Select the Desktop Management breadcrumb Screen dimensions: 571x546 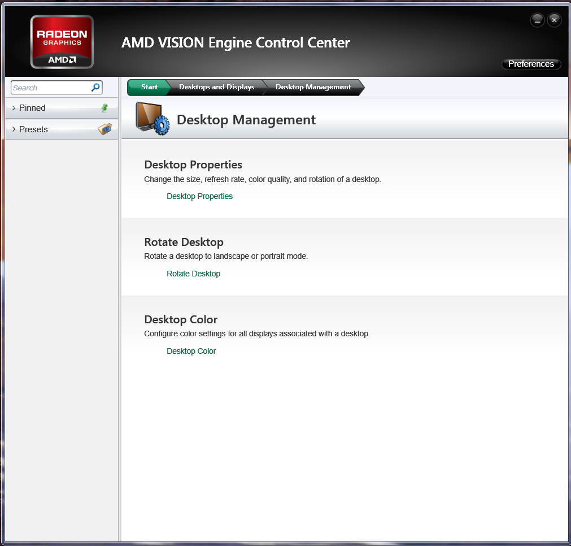[313, 87]
